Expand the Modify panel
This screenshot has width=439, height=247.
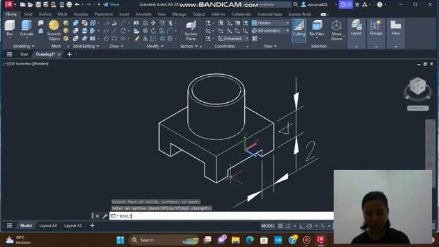click(x=155, y=46)
